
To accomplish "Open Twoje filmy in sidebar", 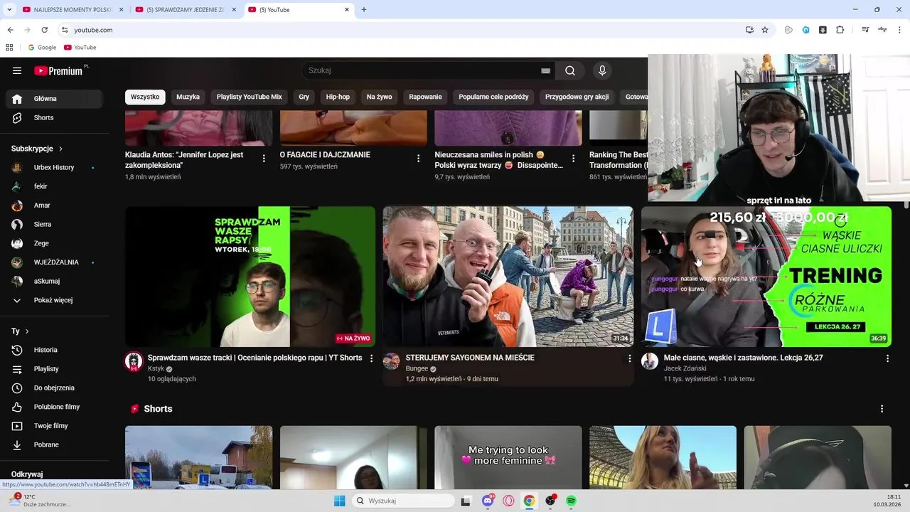I will click(x=55, y=426).
